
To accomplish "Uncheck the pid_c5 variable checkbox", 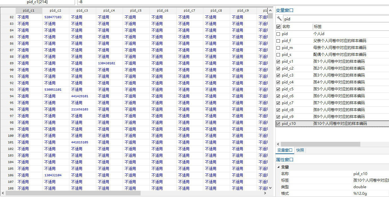I will (278, 89).
